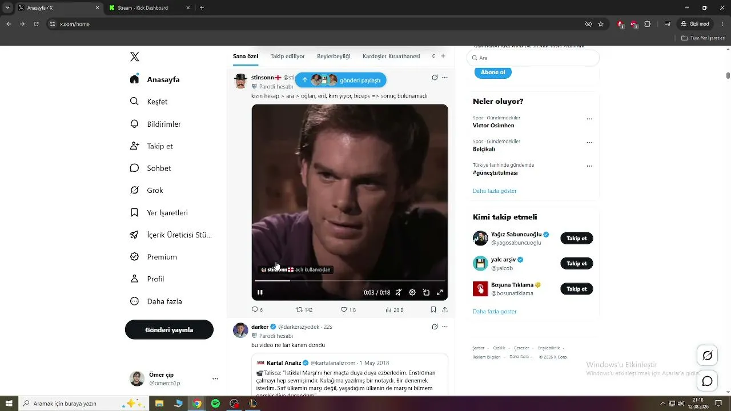Ask Grok about the darker post

click(435, 327)
